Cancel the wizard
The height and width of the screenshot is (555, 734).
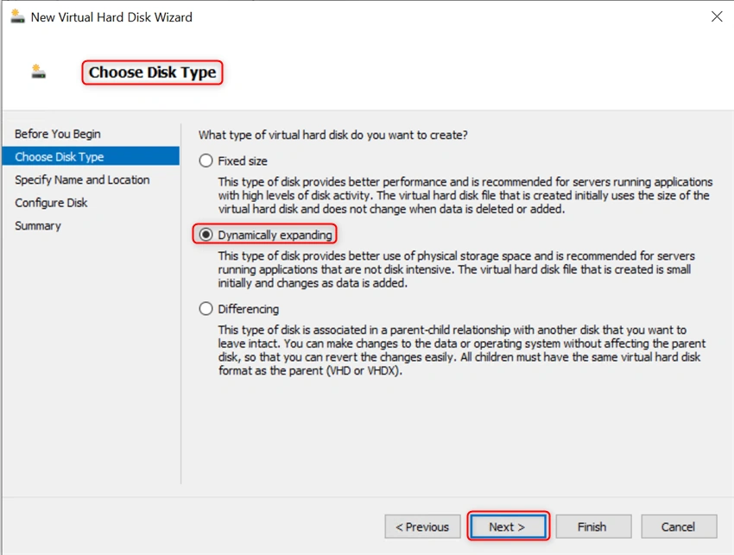point(679,527)
